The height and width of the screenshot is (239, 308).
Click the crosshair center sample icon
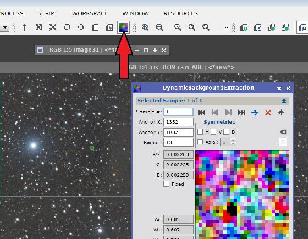[281, 113]
